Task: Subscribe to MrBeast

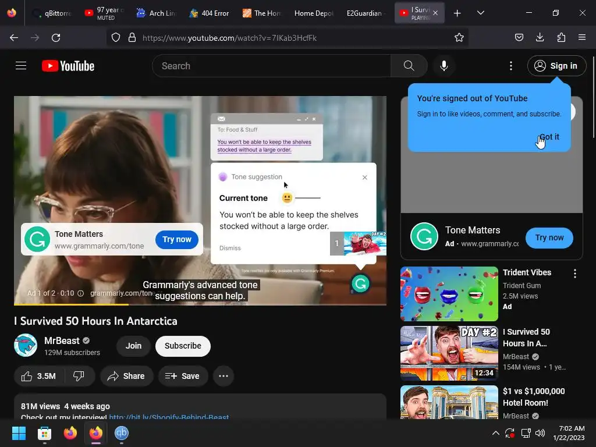Action: coord(183,346)
